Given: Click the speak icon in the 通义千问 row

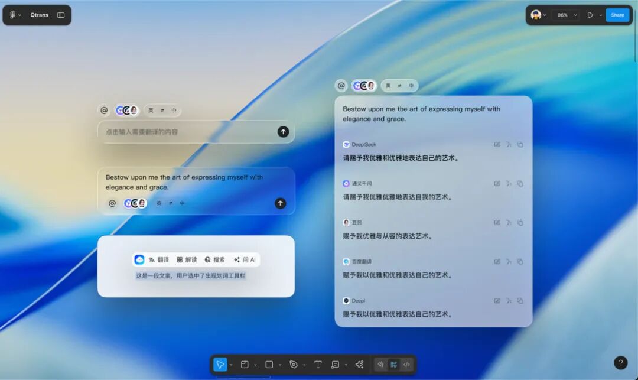Looking at the screenshot, I should (509, 183).
